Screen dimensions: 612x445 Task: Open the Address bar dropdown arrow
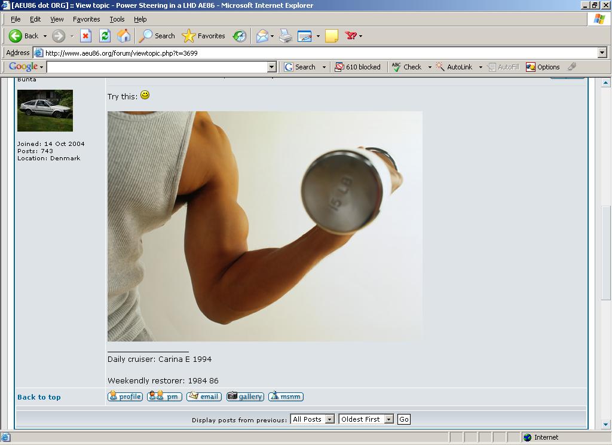[602, 53]
